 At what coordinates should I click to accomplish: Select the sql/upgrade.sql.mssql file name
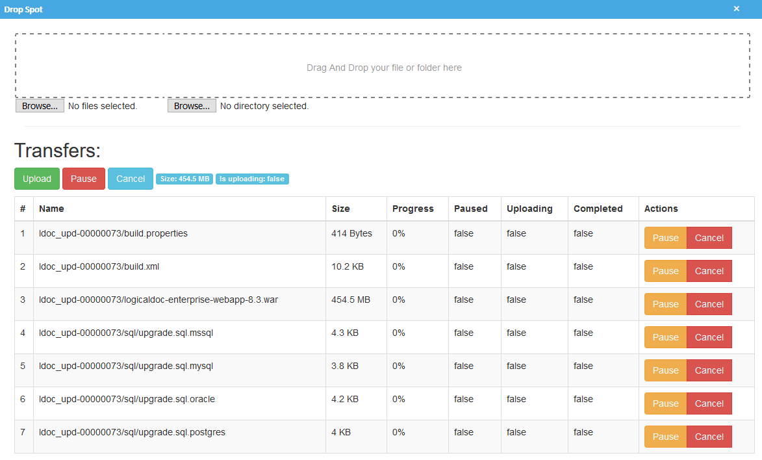126,333
